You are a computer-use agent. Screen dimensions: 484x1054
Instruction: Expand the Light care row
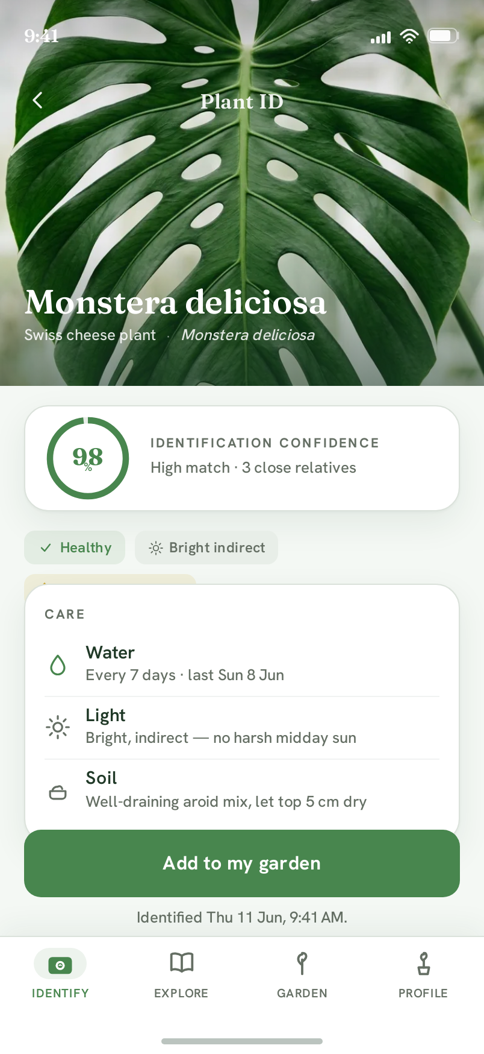pos(242,728)
